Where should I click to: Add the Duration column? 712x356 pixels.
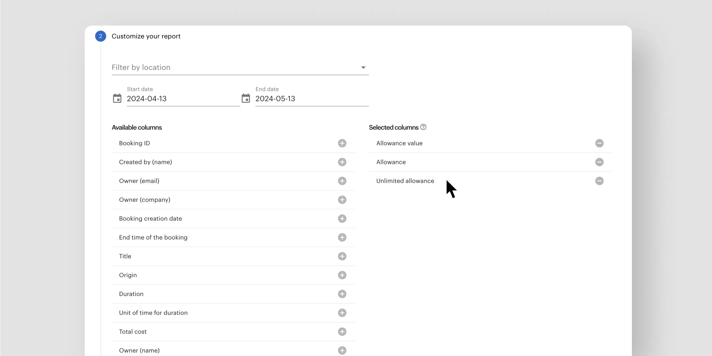pyautogui.click(x=342, y=294)
